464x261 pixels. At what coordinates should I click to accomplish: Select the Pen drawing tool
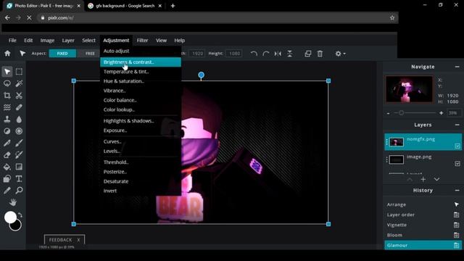(x=7, y=143)
